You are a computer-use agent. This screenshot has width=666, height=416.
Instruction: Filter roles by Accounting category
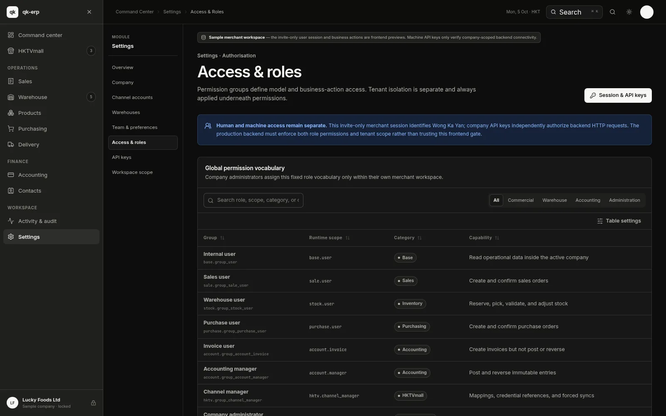(588, 200)
